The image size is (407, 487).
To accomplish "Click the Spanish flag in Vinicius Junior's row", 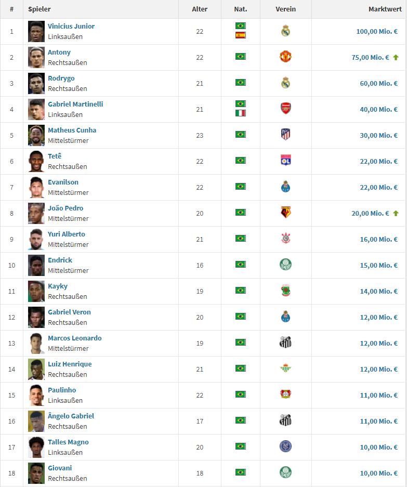I will (x=240, y=35).
